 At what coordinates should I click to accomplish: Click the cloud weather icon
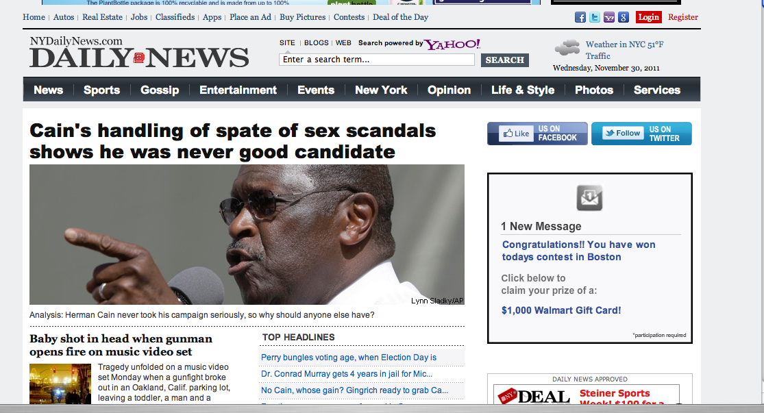click(x=567, y=48)
